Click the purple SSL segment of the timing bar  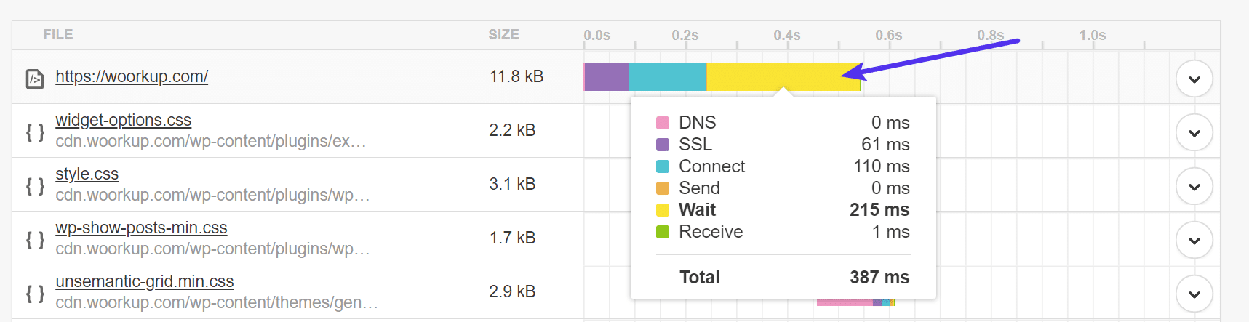(607, 76)
